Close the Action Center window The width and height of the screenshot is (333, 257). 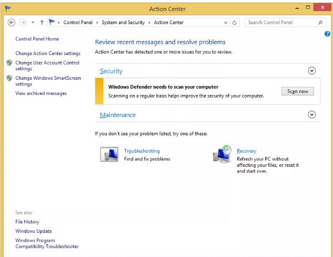[322, 7]
